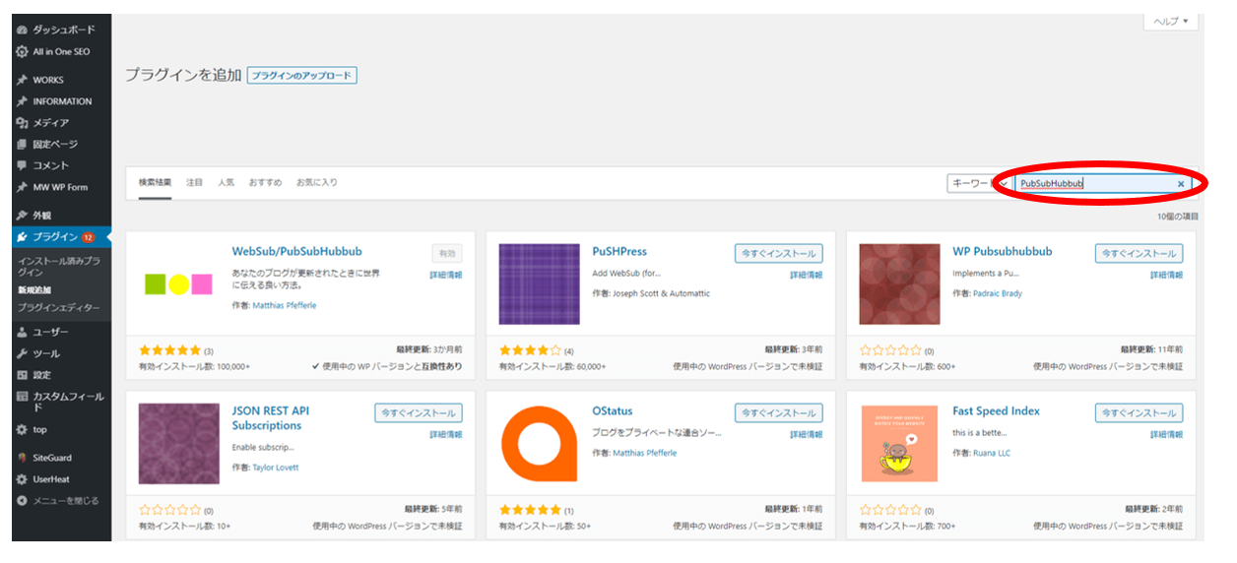The image size is (1237, 563).
Task: Click the Users icon in sidebar
Action: click(22, 332)
